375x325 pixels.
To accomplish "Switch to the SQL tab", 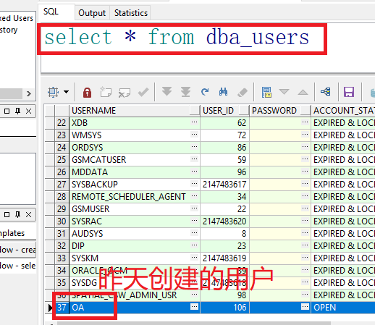I will 56,12.
